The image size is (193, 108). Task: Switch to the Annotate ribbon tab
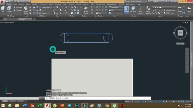[58, 4]
